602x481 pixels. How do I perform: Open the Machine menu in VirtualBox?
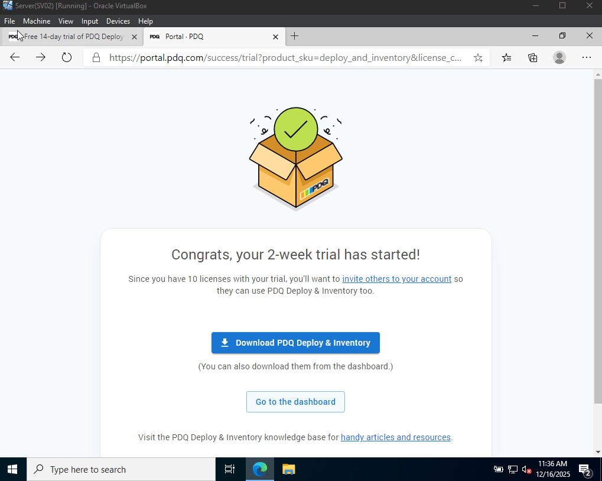coord(37,21)
